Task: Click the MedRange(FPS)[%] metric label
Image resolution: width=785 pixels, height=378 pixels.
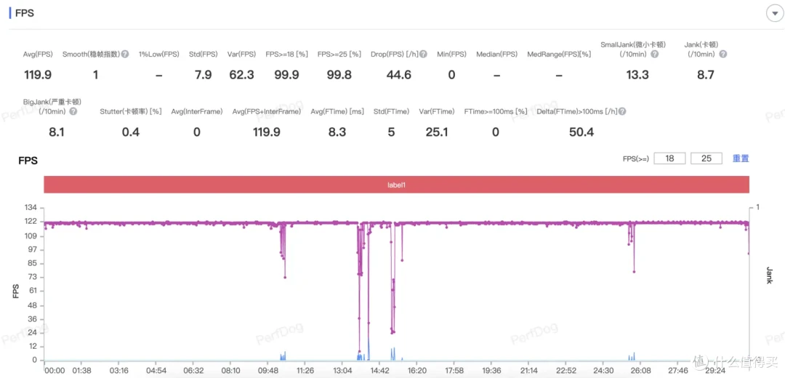Action: pos(559,54)
